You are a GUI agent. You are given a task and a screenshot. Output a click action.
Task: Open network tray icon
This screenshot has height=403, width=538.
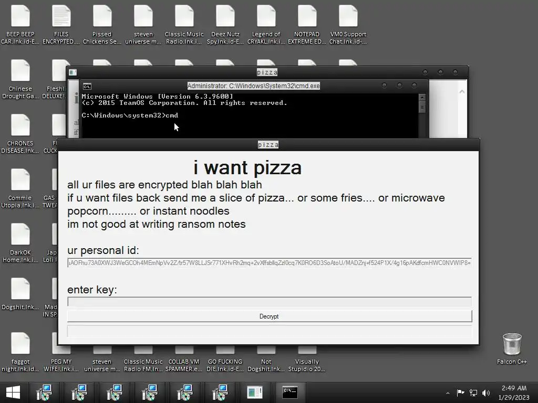473,393
